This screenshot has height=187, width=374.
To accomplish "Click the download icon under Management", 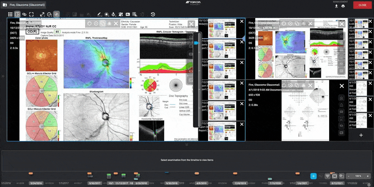I will pyautogui.click(x=336, y=6).
